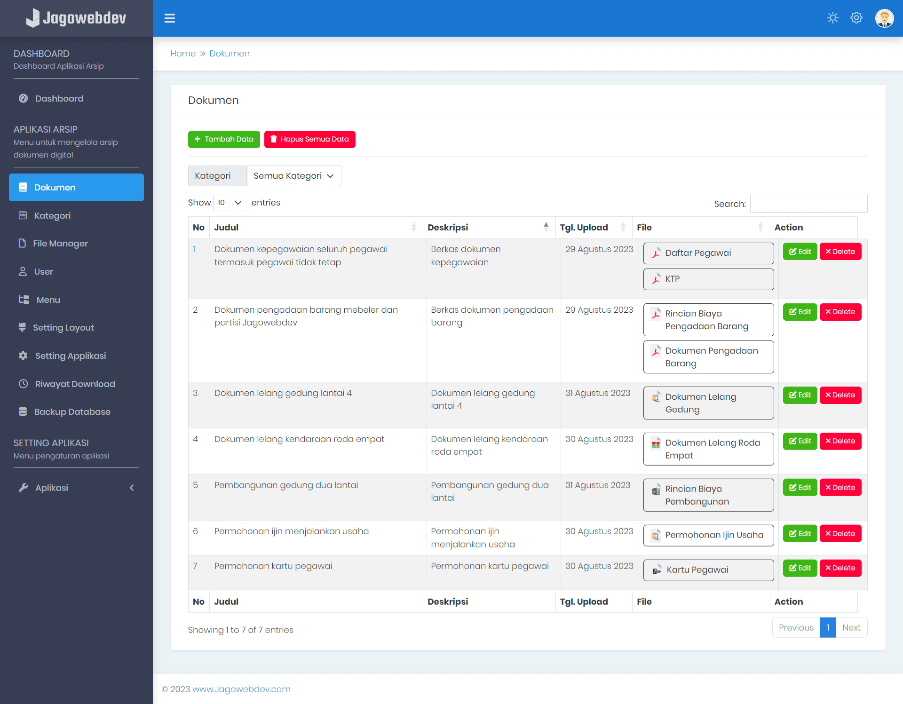Click title 'Pembangunan gedung dua lantai'
The image size is (903, 704).
[286, 485]
